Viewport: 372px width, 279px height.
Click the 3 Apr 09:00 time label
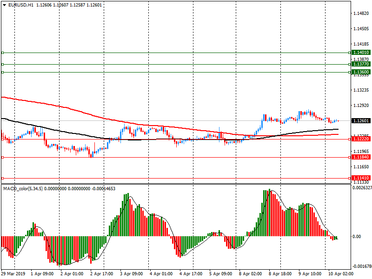point(132,274)
